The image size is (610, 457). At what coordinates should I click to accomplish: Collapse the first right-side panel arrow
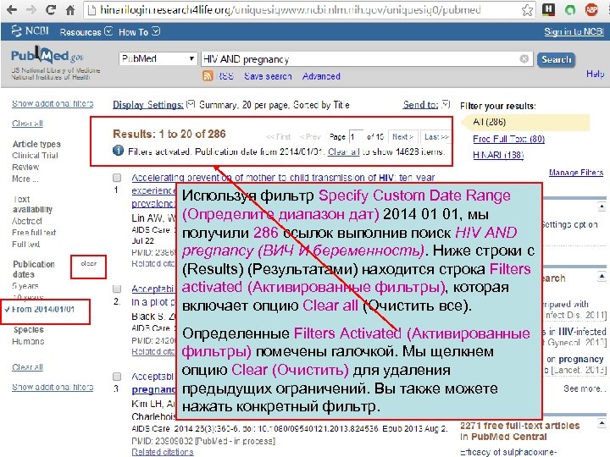tap(602, 206)
